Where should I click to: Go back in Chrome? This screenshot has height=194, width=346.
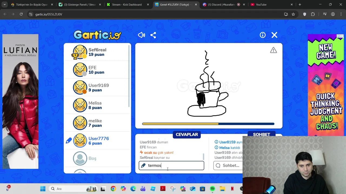[x=5, y=14]
